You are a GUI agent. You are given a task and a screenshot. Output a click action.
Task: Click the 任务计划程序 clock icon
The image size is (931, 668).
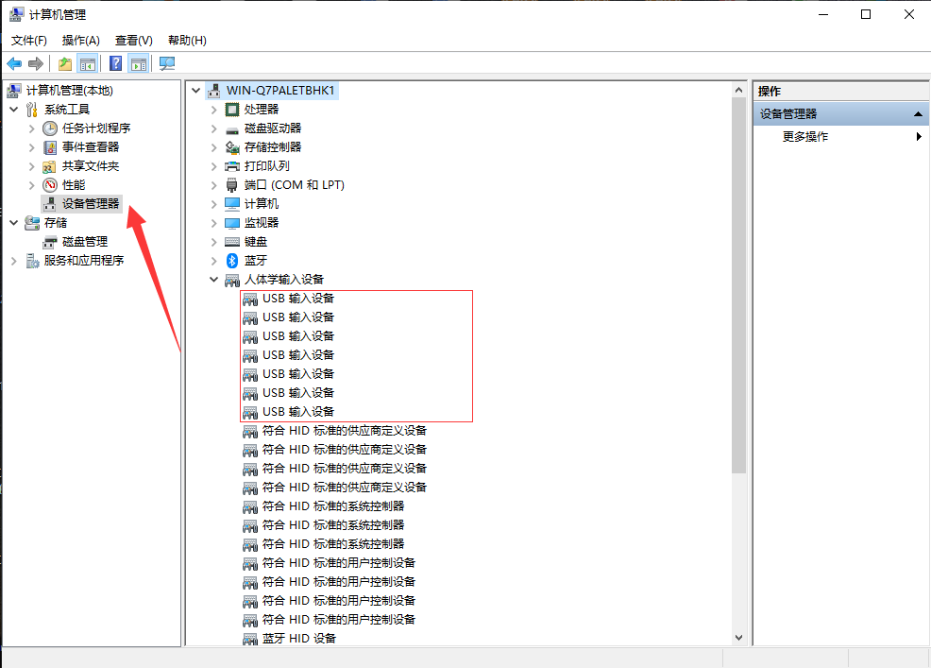50,128
